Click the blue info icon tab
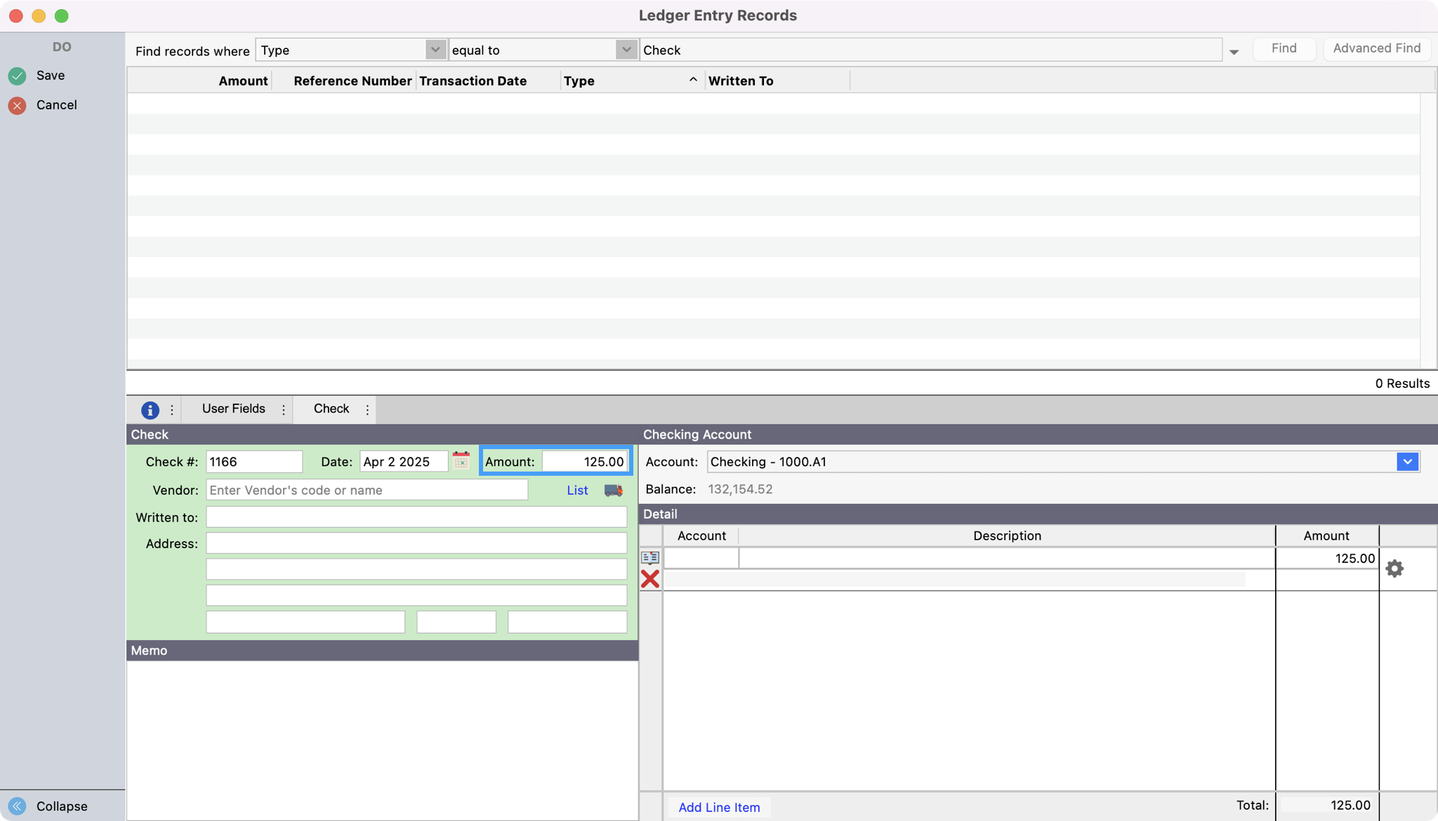The image size is (1438, 821). 150,410
